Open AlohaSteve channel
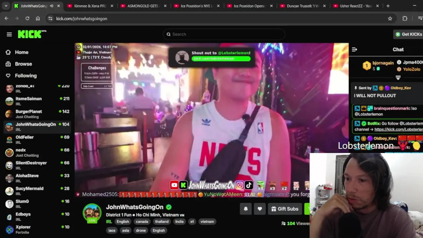The image size is (423, 238). tap(37, 178)
